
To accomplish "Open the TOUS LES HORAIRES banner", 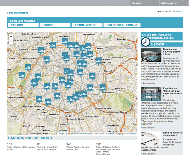I will pos(161,36).
